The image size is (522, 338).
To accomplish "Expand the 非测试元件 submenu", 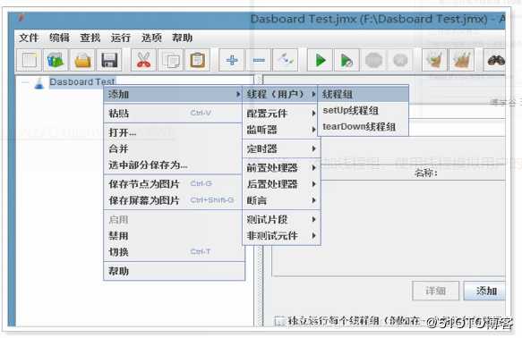I will (x=281, y=236).
